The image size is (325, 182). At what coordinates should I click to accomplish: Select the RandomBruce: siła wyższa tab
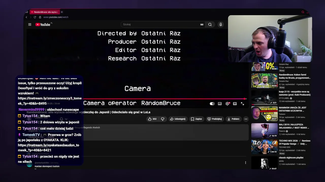pyautogui.click(x=44, y=12)
